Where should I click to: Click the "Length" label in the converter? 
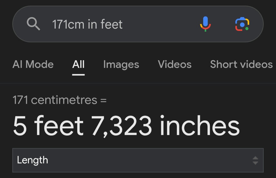coord(32,160)
